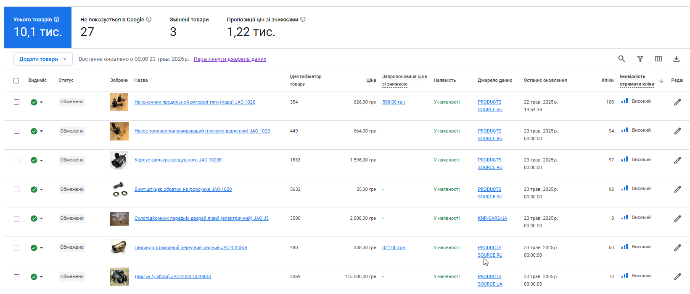Open the column chooser icon

point(658,59)
